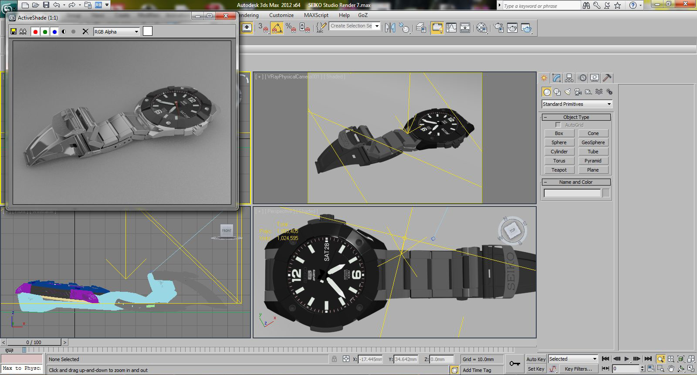Viewport: 697px width, 375px height.
Task: Click the Teapot primitive button
Action: pyautogui.click(x=559, y=170)
